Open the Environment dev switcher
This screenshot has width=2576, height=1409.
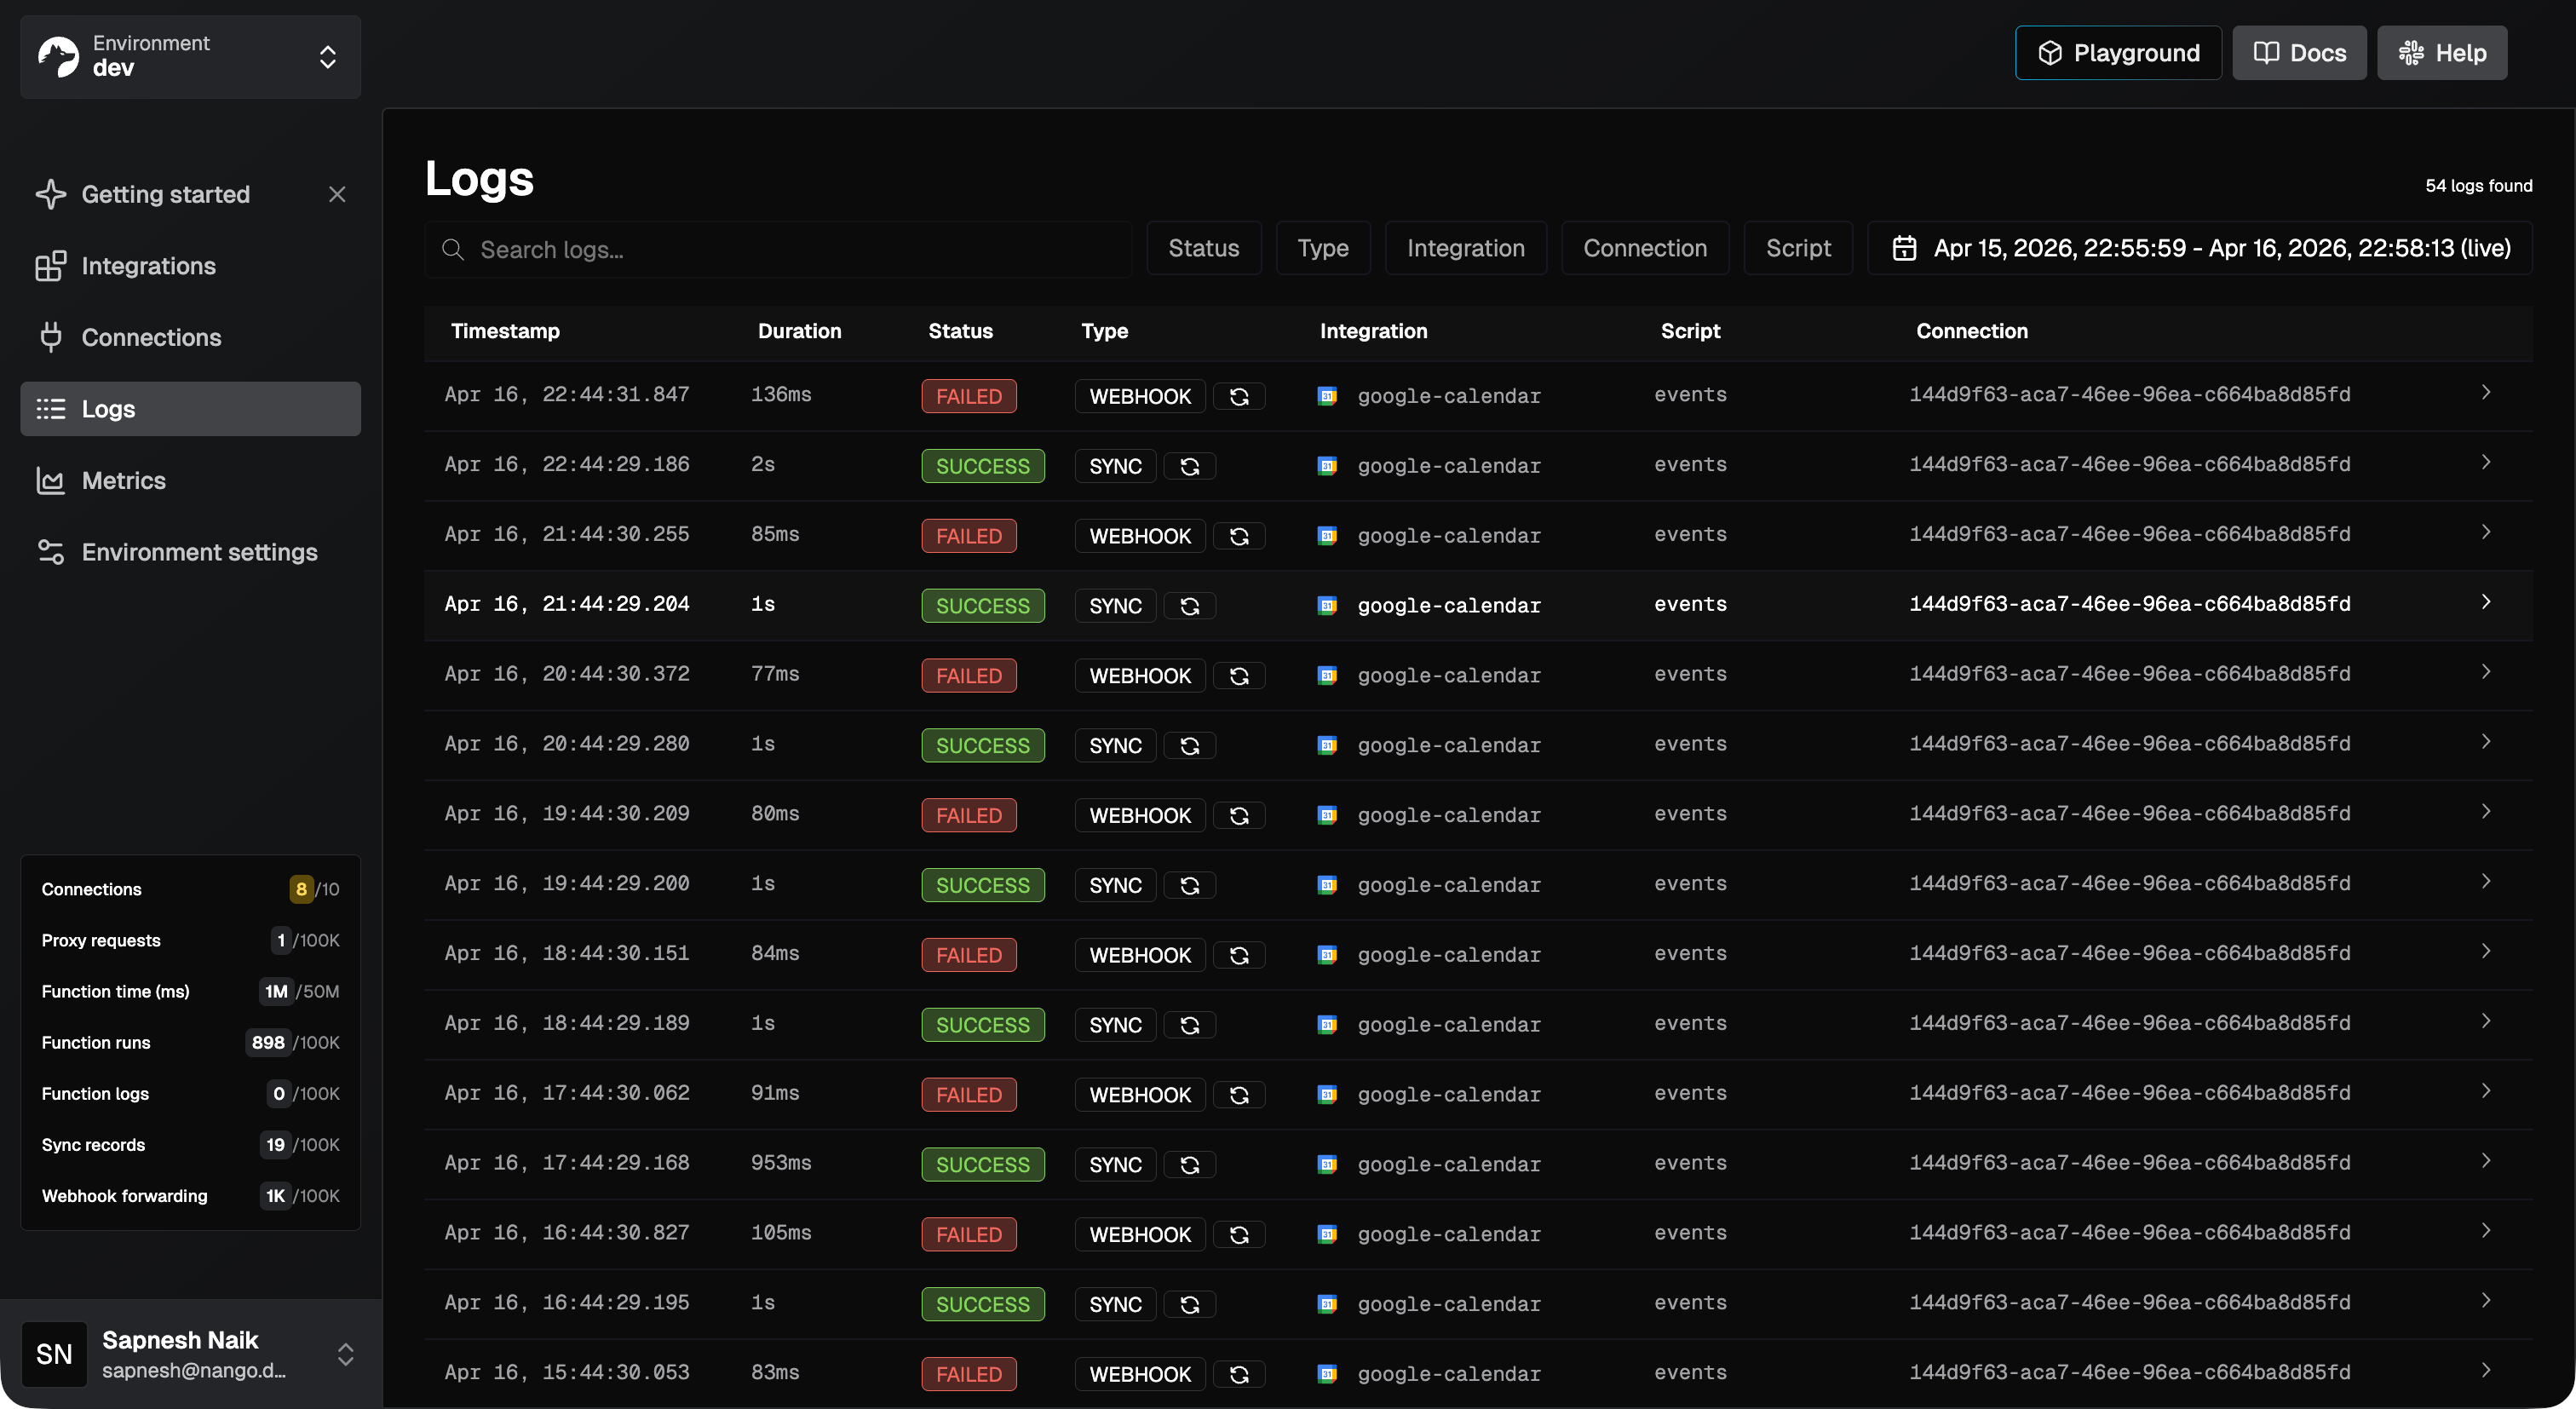tap(190, 56)
